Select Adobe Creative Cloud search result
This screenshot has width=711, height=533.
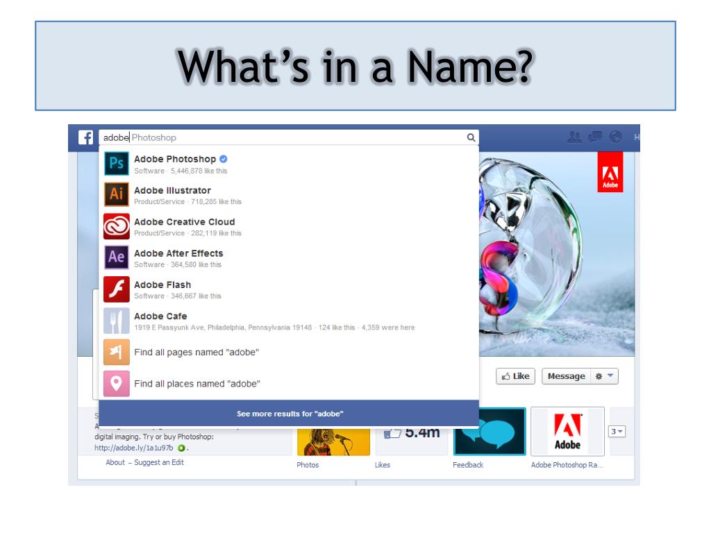pos(289,226)
